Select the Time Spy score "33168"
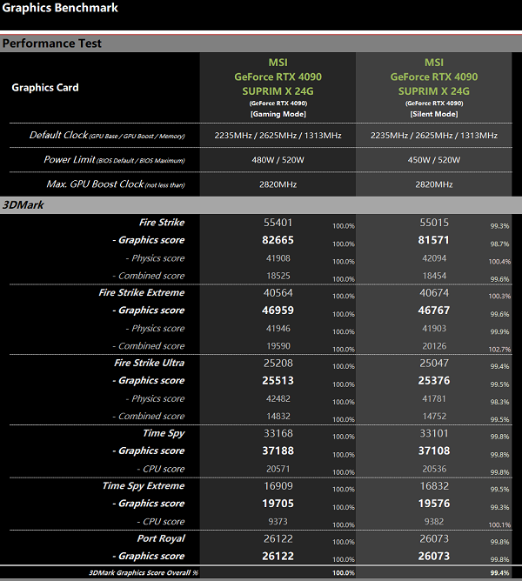This screenshot has width=522, height=581. coord(278,433)
